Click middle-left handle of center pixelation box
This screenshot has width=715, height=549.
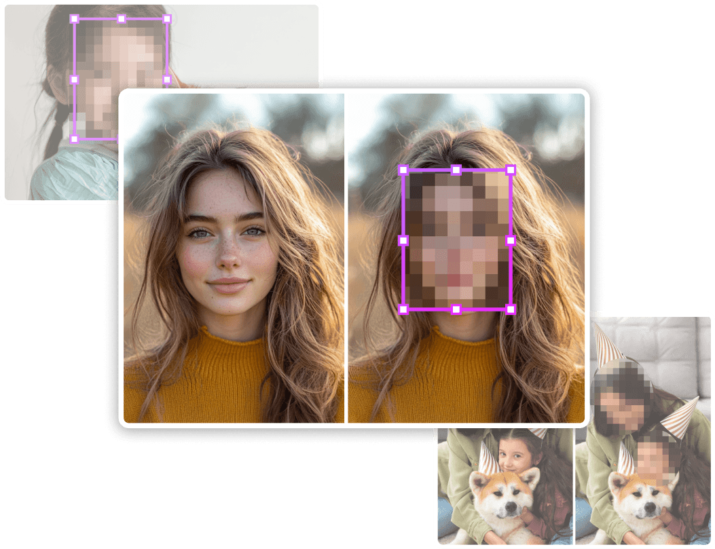[x=403, y=240]
